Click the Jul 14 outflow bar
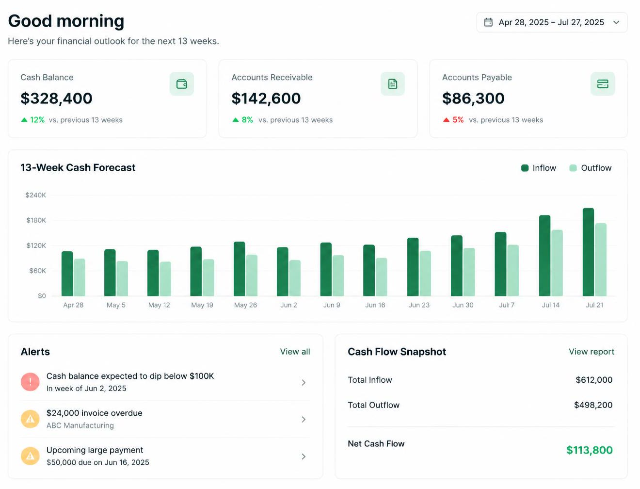The height and width of the screenshot is (489, 640). 557,263
